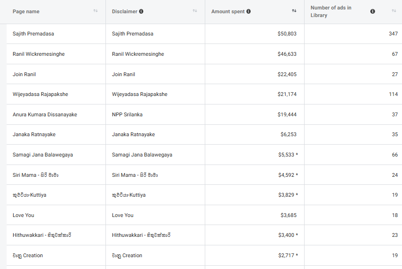Open Love You page name
This screenshot has width=402, height=269.
click(23, 215)
